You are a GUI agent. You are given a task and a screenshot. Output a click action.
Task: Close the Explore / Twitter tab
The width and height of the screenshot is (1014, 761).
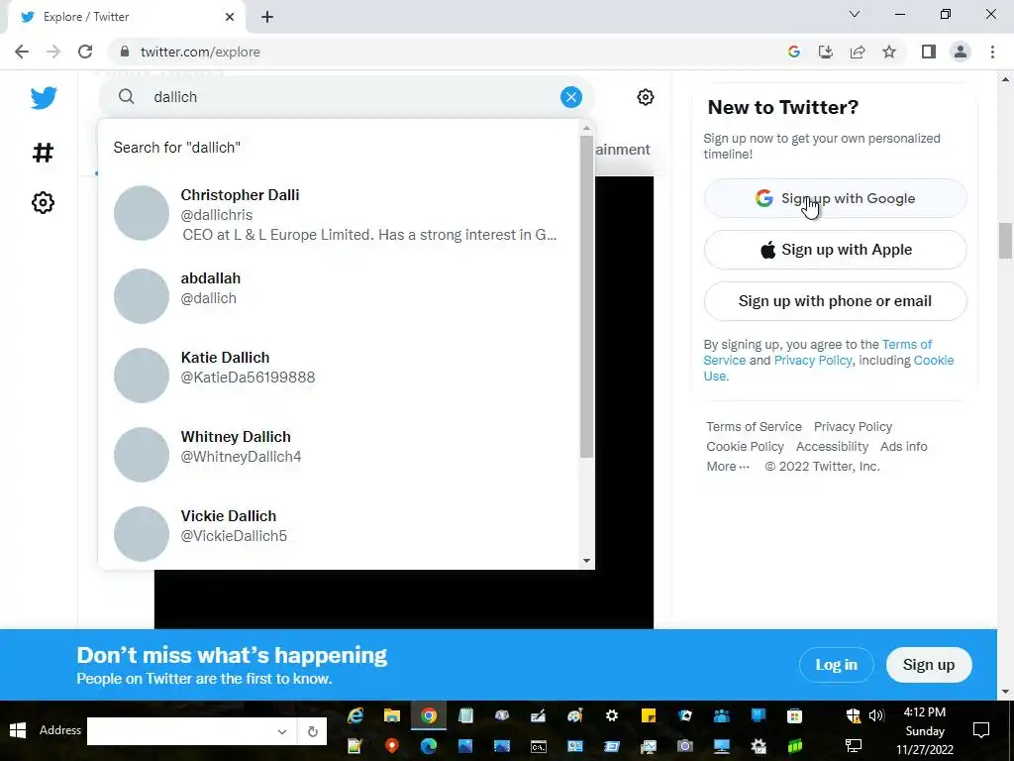pyautogui.click(x=230, y=17)
